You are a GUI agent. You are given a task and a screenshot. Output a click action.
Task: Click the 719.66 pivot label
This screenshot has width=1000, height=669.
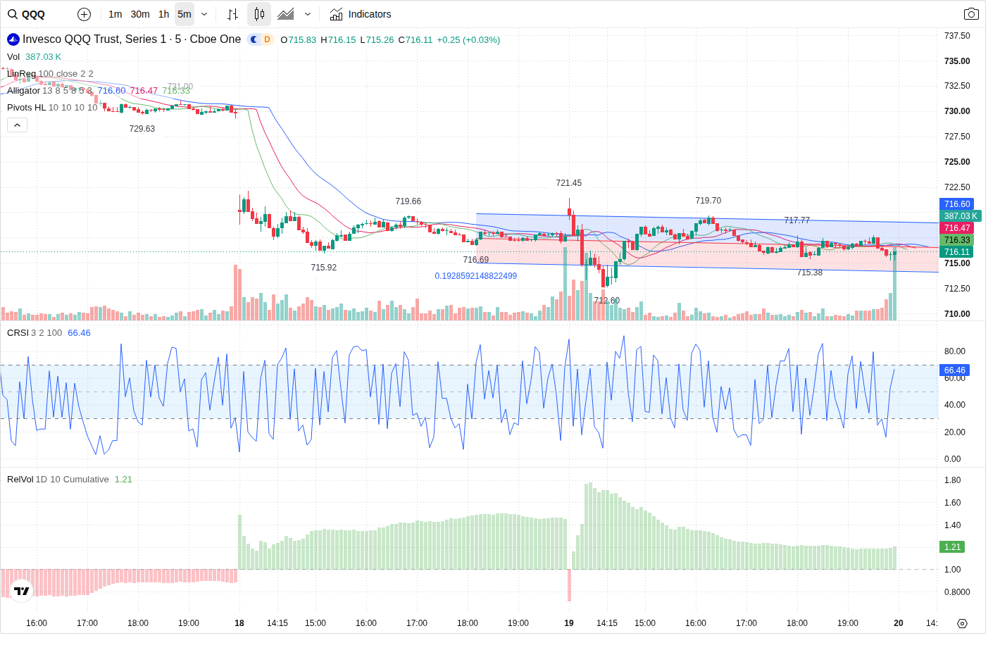pyautogui.click(x=408, y=201)
